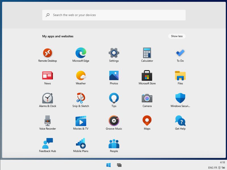Open the clock showing 4:18
This screenshot has width=227, height=170.
point(222,162)
